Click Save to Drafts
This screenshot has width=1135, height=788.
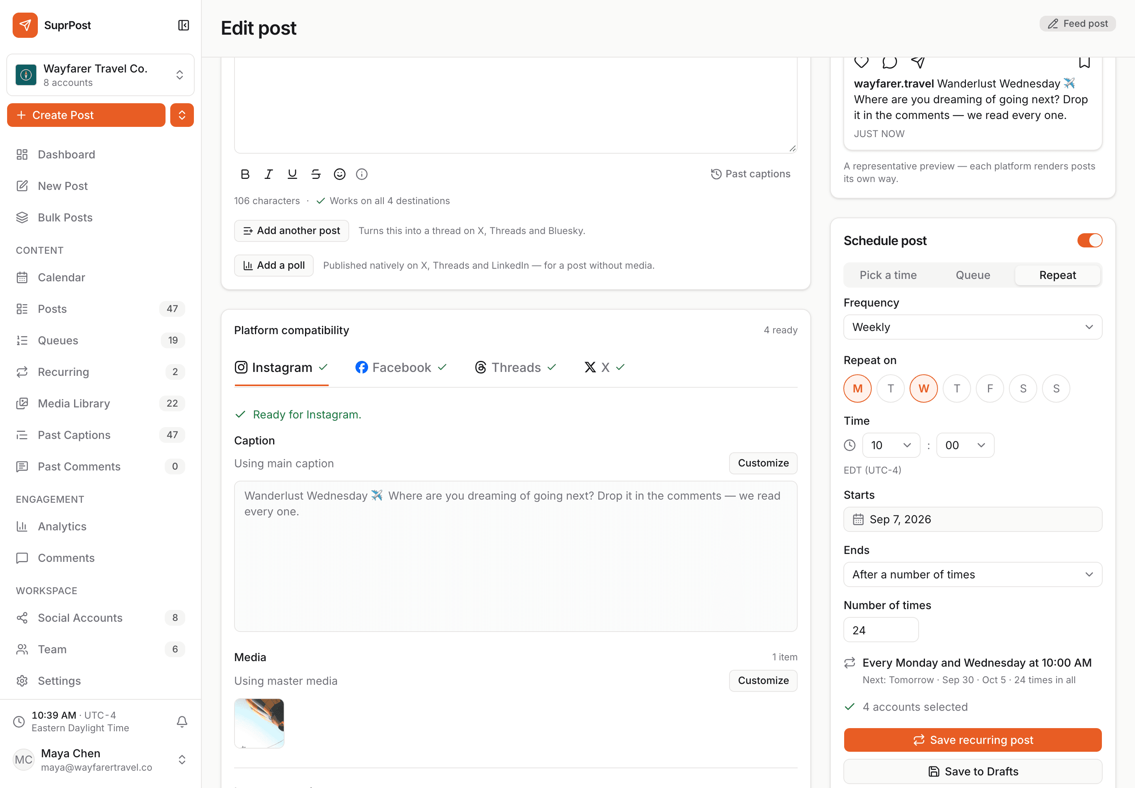point(973,772)
